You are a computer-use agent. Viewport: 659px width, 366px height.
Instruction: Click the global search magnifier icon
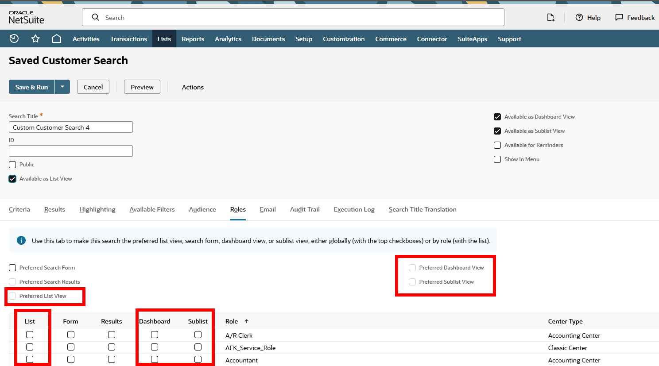coord(96,17)
